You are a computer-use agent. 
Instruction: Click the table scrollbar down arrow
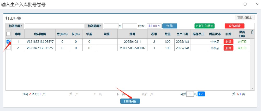click(252, 88)
